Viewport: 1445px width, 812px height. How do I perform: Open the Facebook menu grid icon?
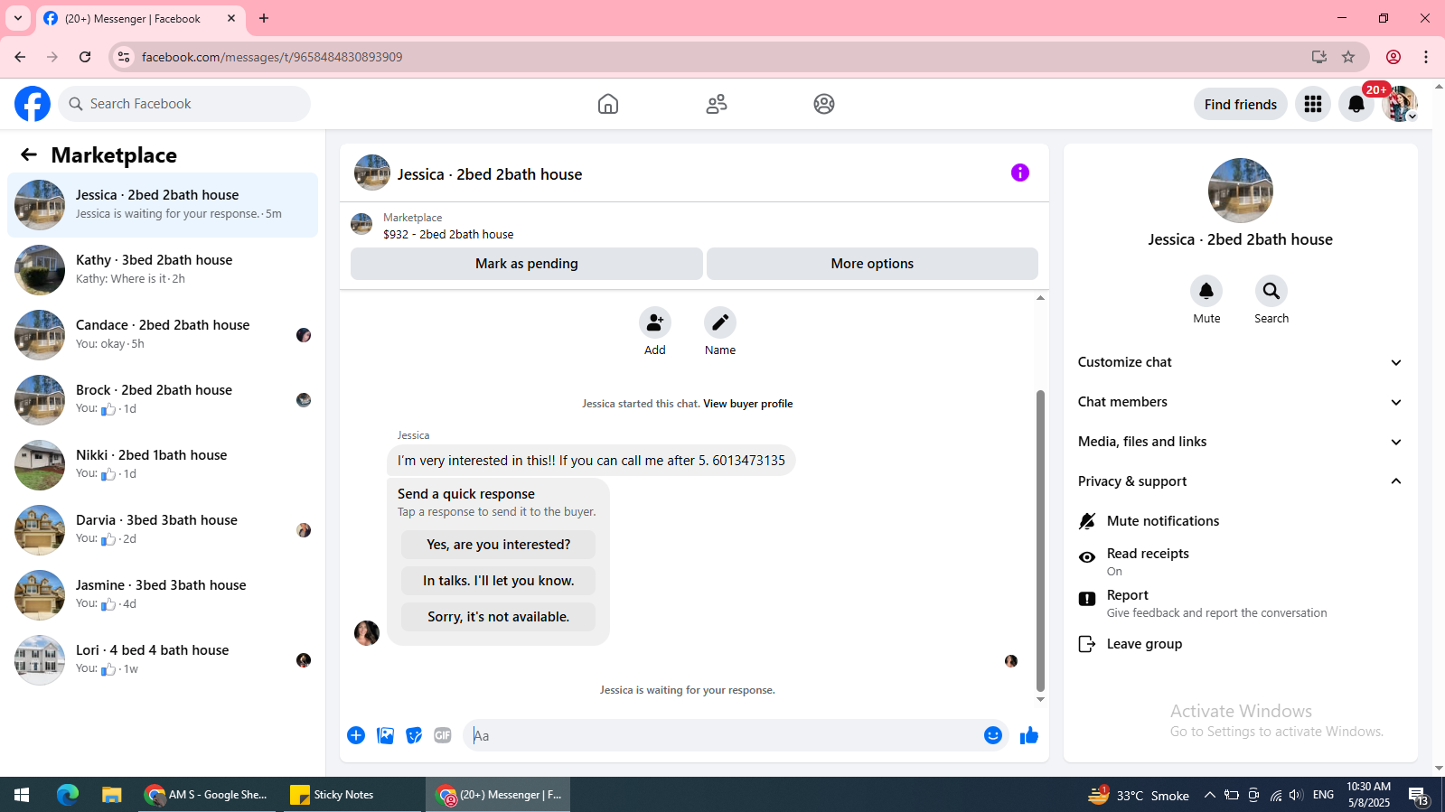click(x=1313, y=104)
